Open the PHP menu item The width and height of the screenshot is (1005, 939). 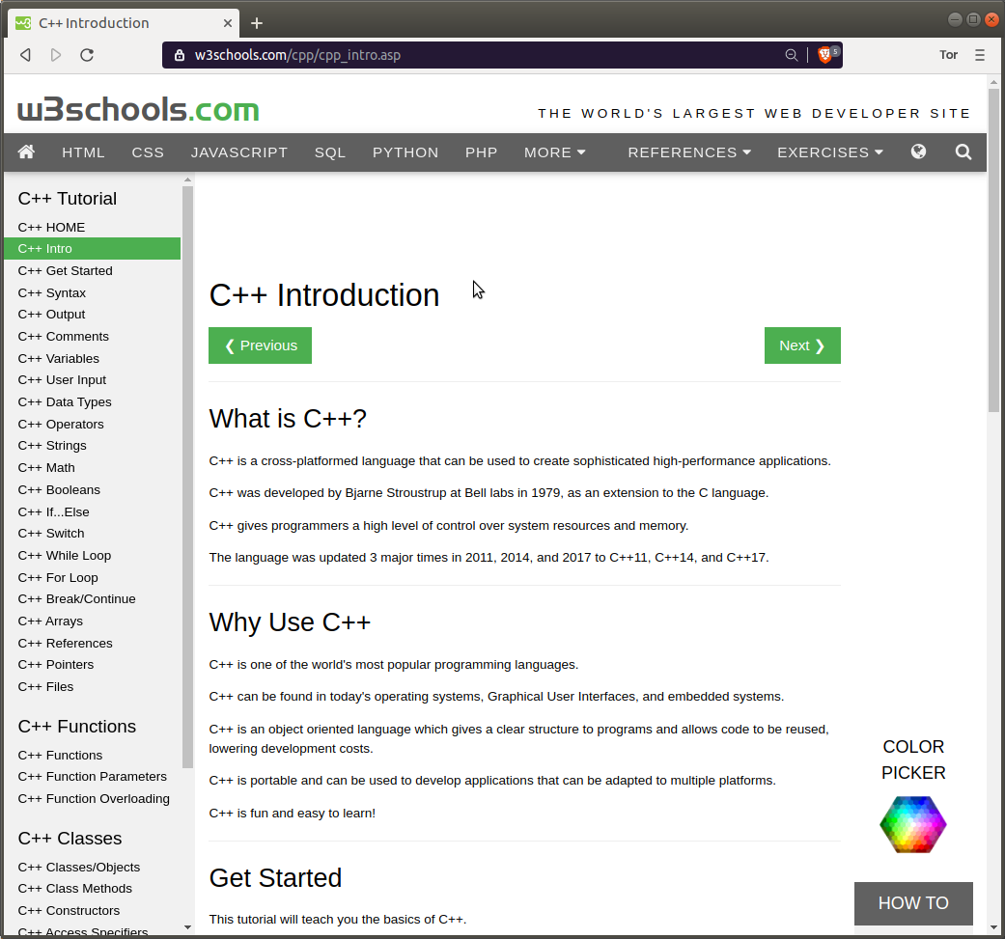482,152
